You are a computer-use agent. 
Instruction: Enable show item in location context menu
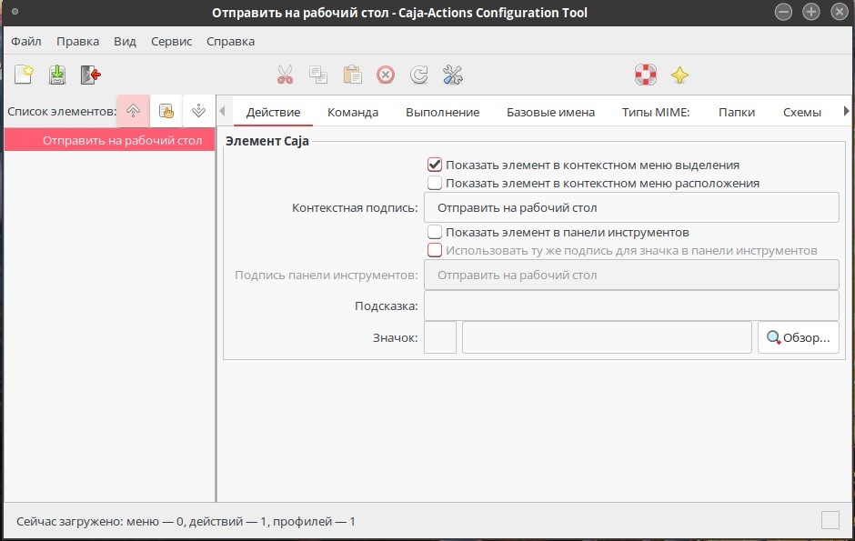click(x=435, y=183)
